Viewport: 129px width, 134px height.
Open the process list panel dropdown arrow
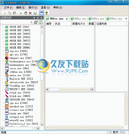(x=34, y=18)
